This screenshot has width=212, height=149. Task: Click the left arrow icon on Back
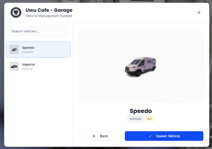(94, 136)
